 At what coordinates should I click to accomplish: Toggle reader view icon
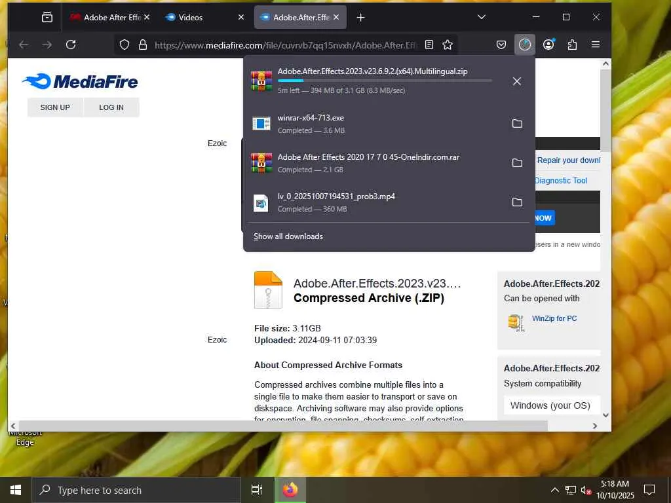429,45
